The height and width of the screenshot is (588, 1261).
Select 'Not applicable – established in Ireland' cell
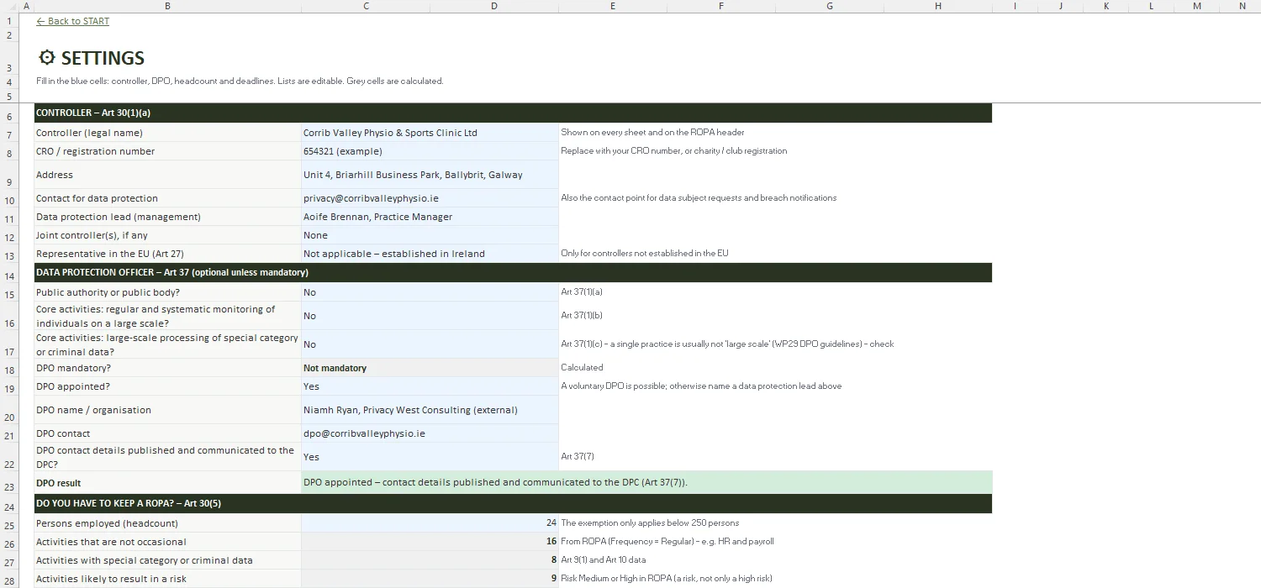coord(430,254)
